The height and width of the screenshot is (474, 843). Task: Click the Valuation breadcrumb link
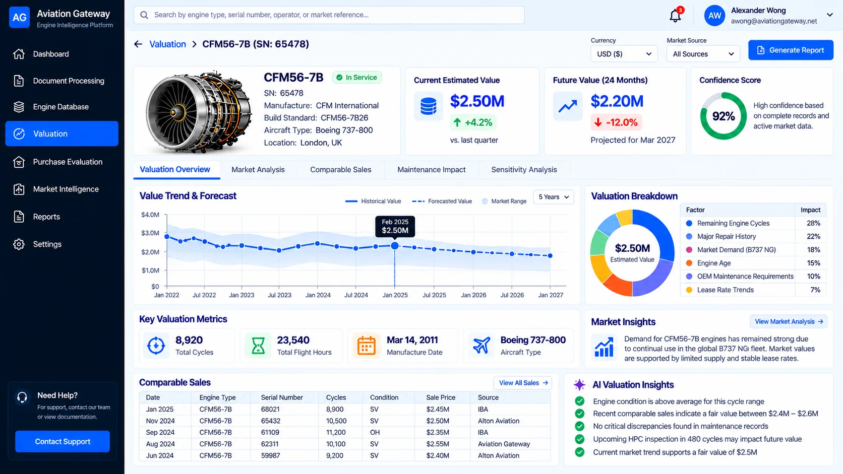click(167, 44)
